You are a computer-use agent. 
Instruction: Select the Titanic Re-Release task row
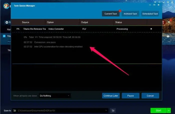click(x=75, y=29)
